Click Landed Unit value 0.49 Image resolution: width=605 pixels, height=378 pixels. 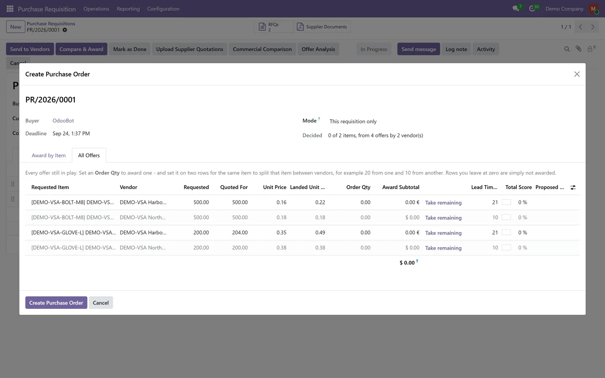[x=320, y=232]
